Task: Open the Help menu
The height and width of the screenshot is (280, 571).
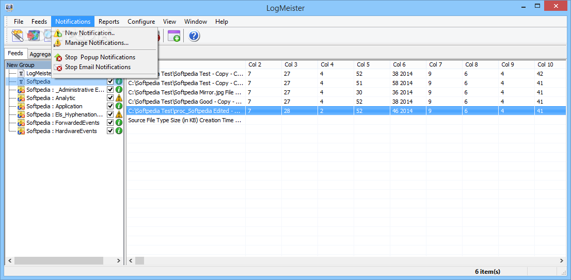Action: (221, 22)
